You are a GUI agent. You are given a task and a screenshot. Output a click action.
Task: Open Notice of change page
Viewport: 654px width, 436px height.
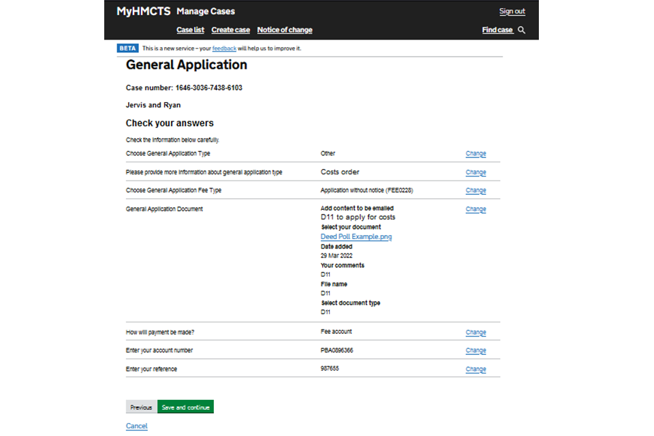(285, 30)
